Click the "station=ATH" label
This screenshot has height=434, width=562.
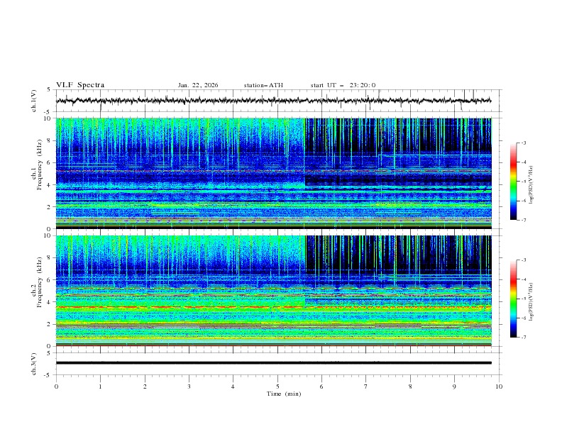pyautogui.click(x=263, y=85)
